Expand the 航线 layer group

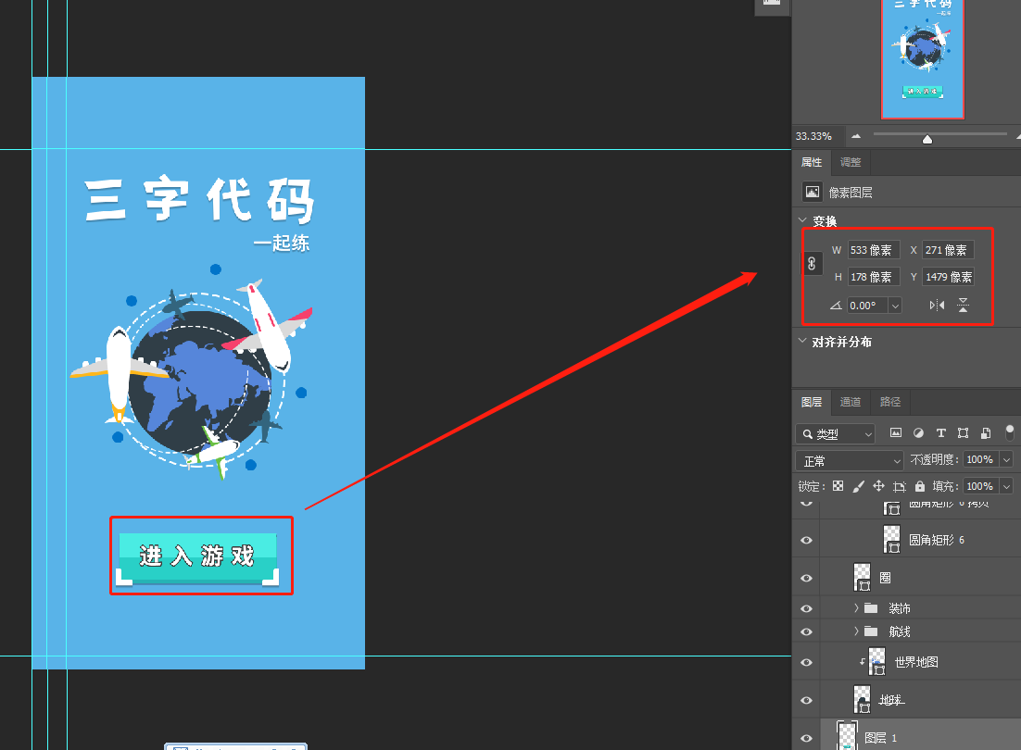(x=856, y=631)
